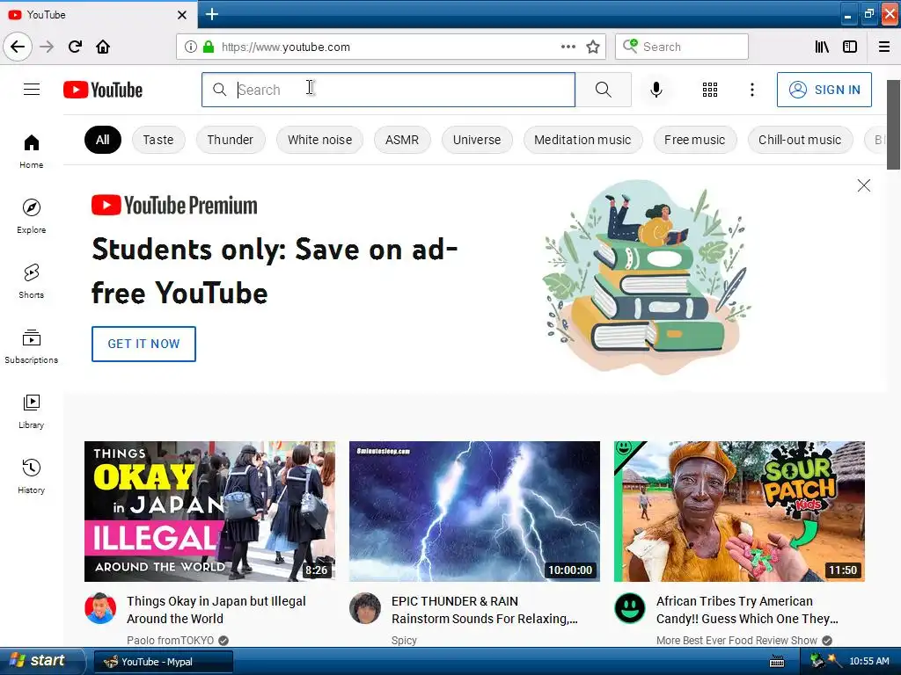Image resolution: width=901 pixels, height=675 pixels.
Task: Open YouTube settings three-dot menu
Action: pos(751,90)
